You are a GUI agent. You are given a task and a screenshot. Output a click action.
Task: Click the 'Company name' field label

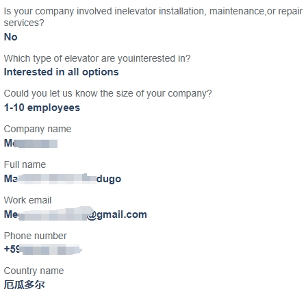[38, 129]
